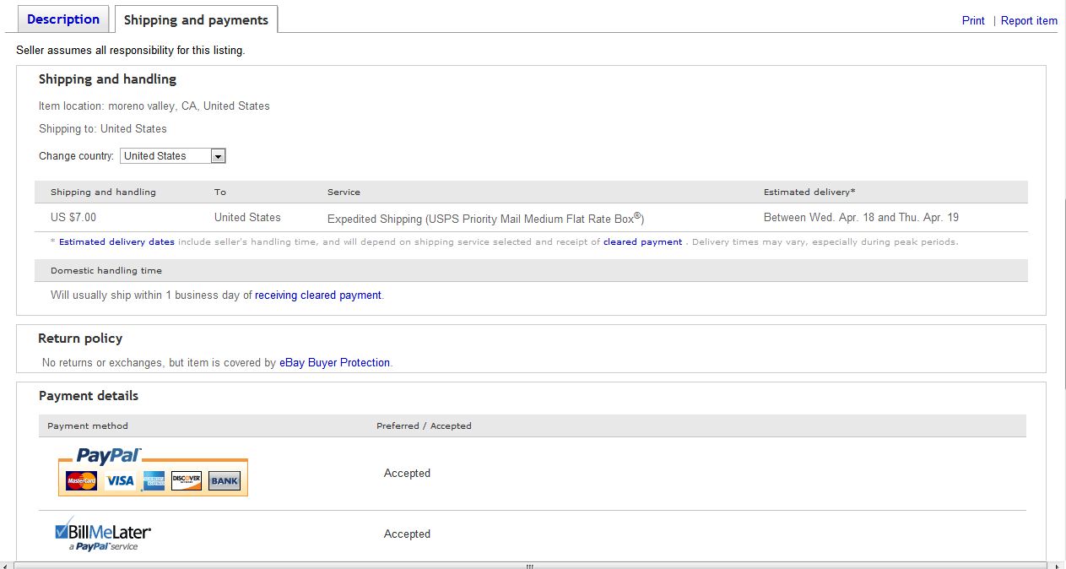
Task: Click United States in the To column
Action: tap(247, 218)
